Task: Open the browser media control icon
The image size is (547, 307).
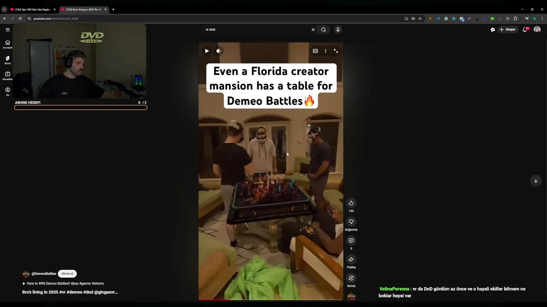Action: click(527, 19)
